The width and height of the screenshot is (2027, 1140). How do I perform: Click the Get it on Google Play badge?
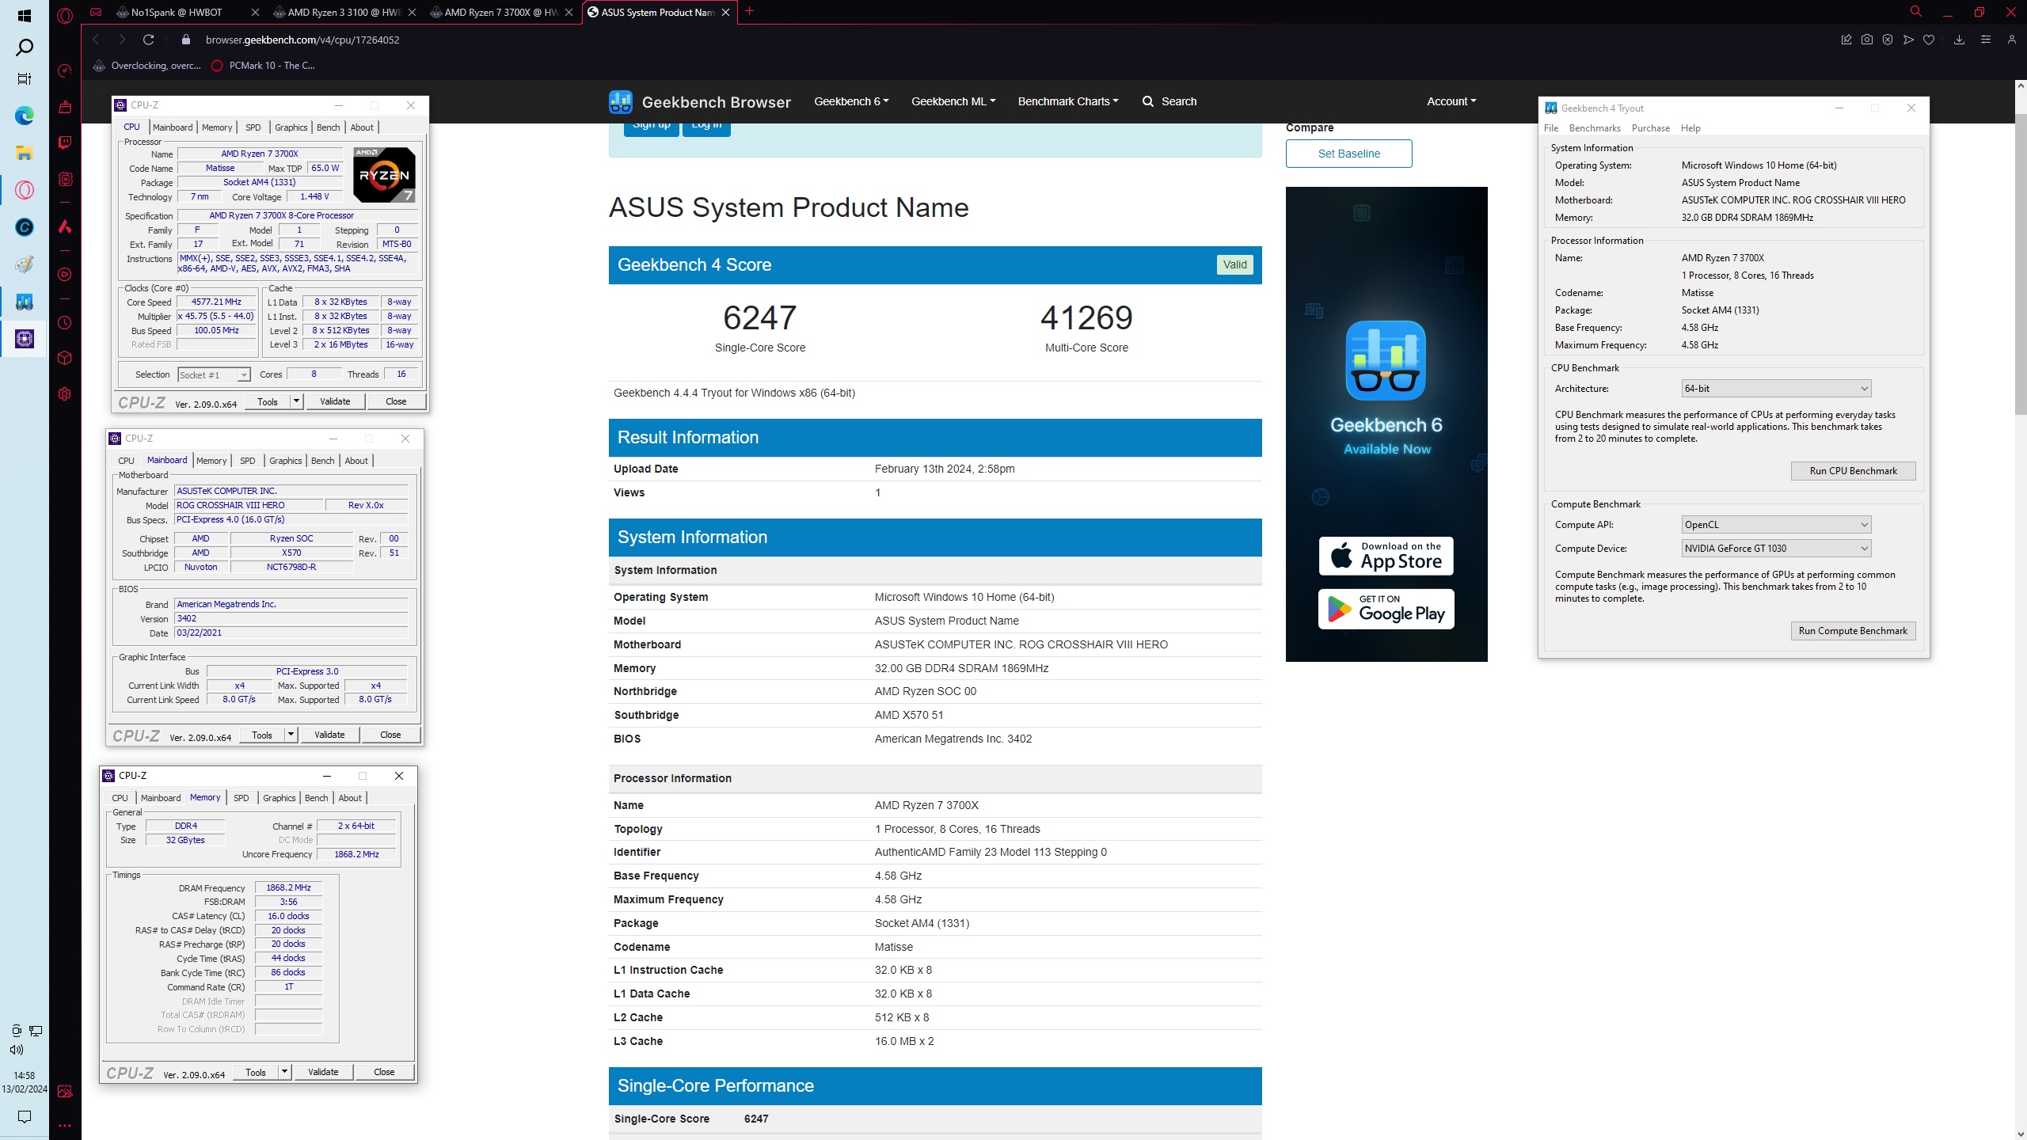(1386, 609)
